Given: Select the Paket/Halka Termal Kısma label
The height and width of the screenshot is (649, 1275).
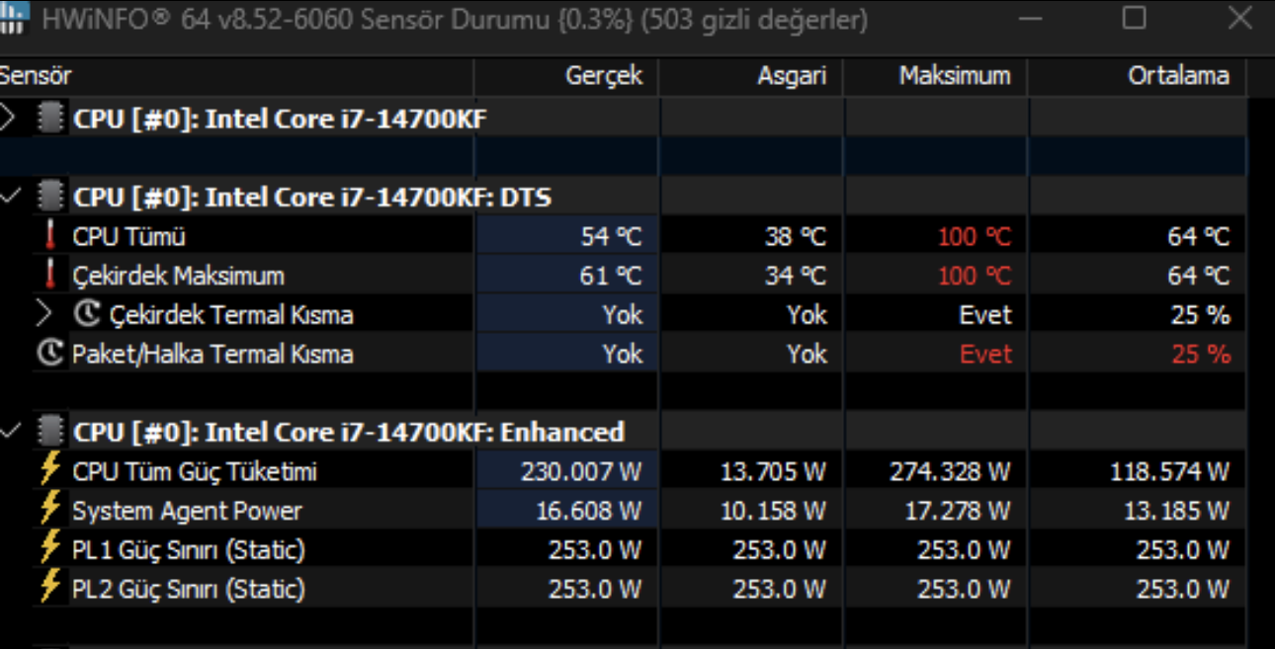Looking at the screenshot, I should (212, 354).
